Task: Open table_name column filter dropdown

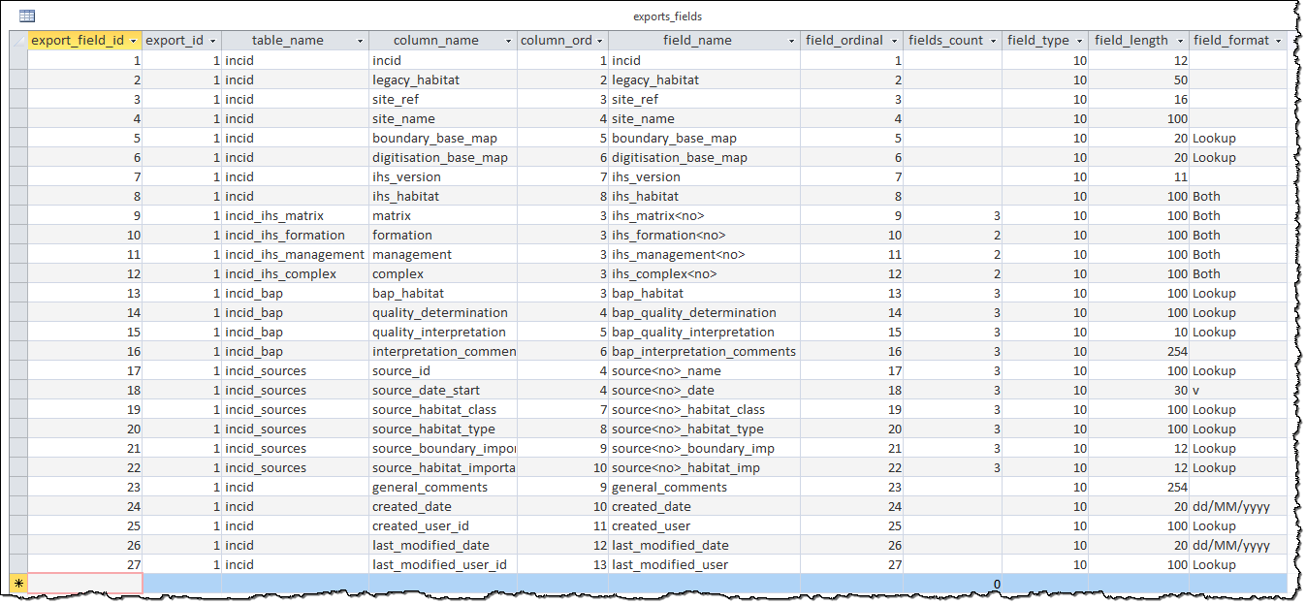Action: click(x=360, y=41)
